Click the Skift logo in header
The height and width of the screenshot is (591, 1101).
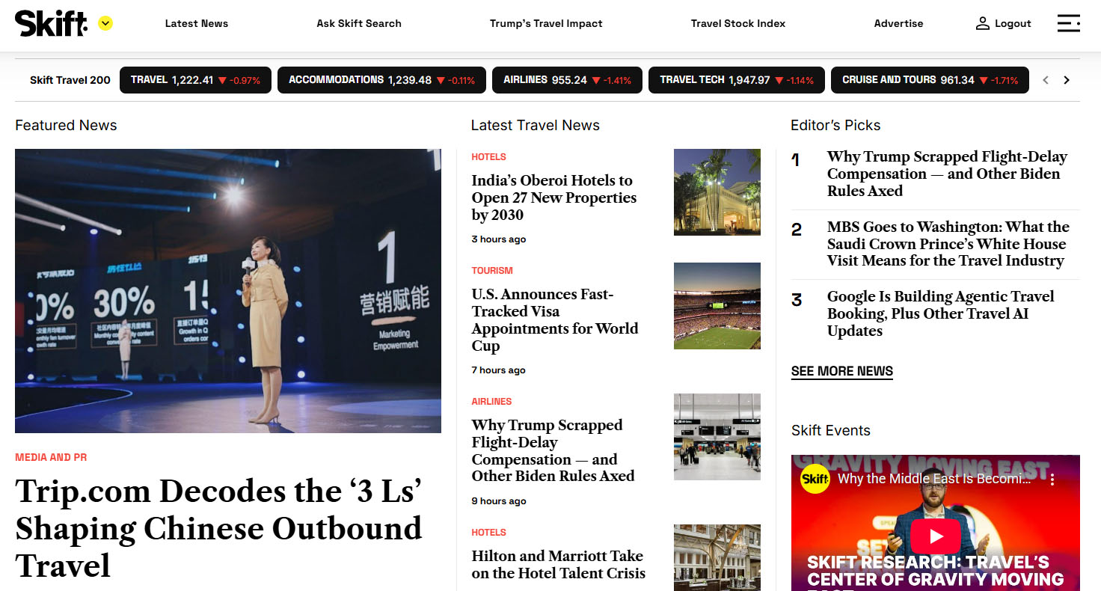click(x=51, y=23)
